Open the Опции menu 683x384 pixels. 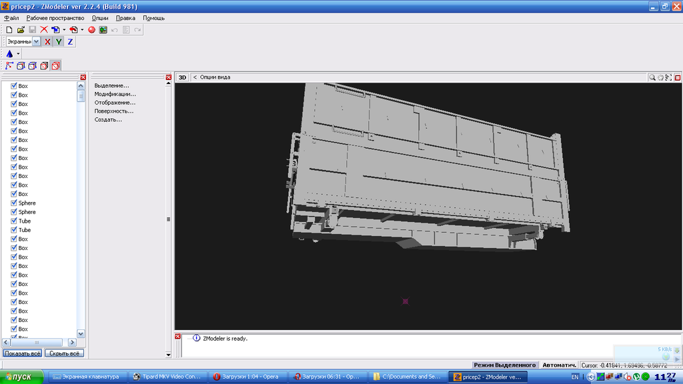tap(100, 18)
